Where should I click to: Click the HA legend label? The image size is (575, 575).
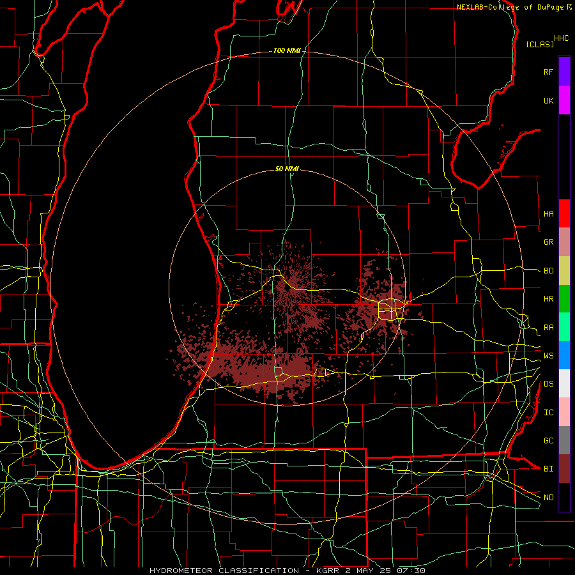coord(548,213)
